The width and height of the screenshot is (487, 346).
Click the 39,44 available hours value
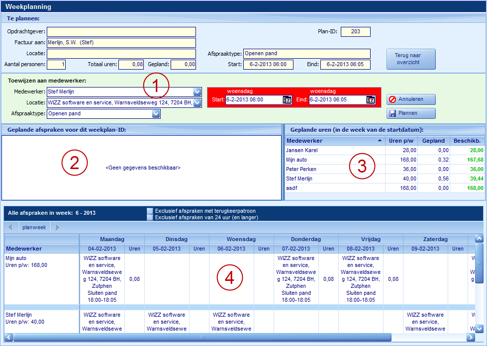pos(477,179)
